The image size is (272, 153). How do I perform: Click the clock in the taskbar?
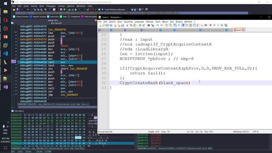[6, 140]
